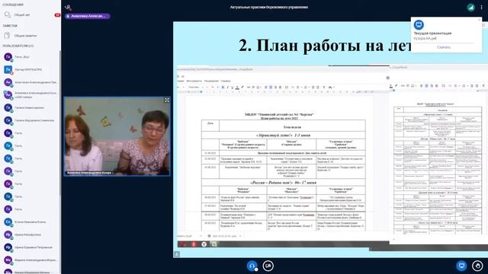Viewport: 488px width, 274px height.
Task: Click the Скачать link in the notification
Action: point(444,47)
